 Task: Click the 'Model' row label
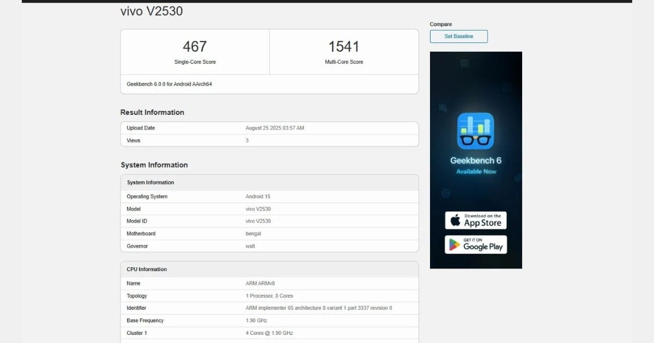pos(134,209)
